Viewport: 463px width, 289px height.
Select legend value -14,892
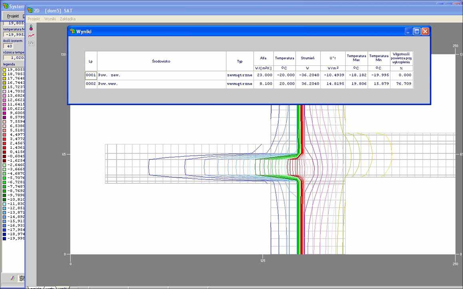coord(16,217)
